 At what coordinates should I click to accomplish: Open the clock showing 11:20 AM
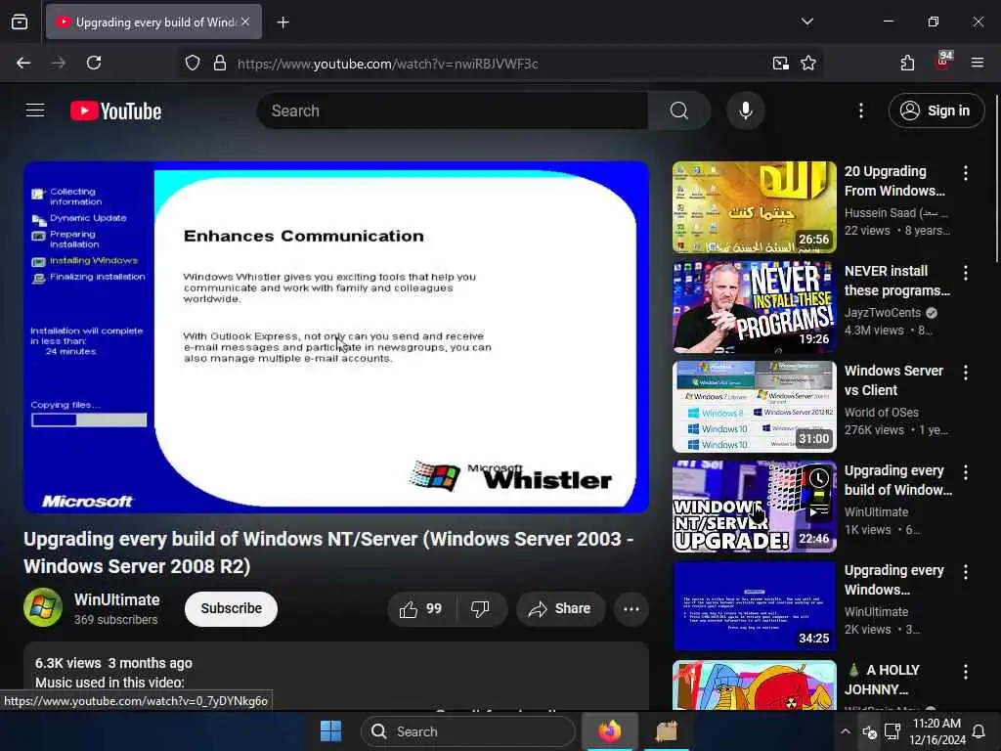pyautogui.click(x=937, y=731)
